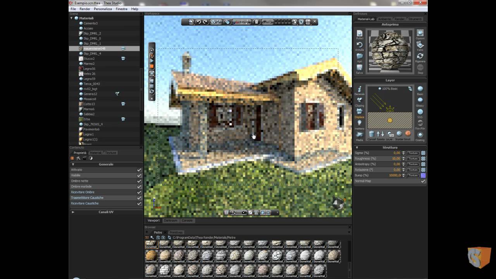496x279 pixels.
Task: Click the Texture button for Roughness
Action: (x=413, y=158)
